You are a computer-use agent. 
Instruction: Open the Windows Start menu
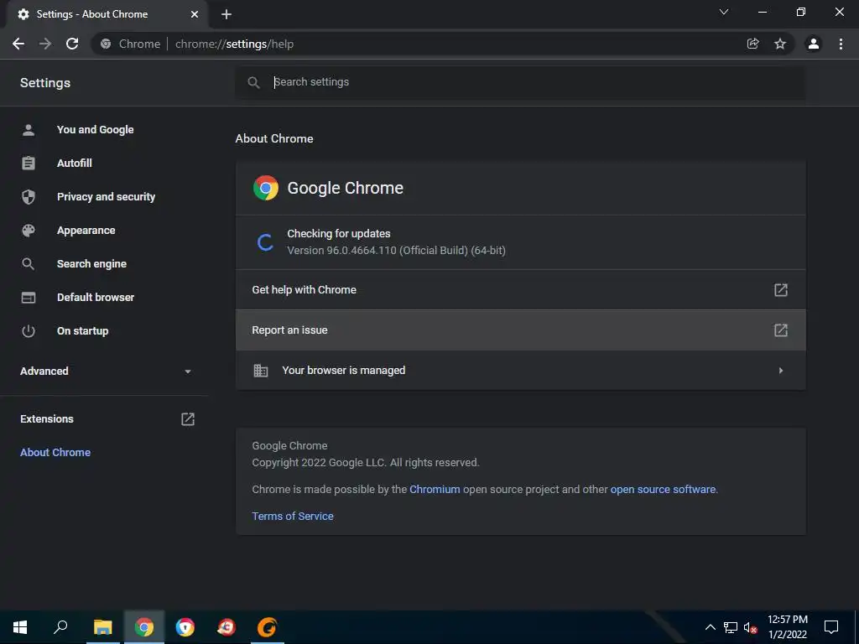click(20, 627)
